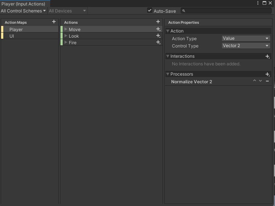Close the Input Actions window
Image resolution: width=275 pixels, height=206 pixels.
coord(270,3)
